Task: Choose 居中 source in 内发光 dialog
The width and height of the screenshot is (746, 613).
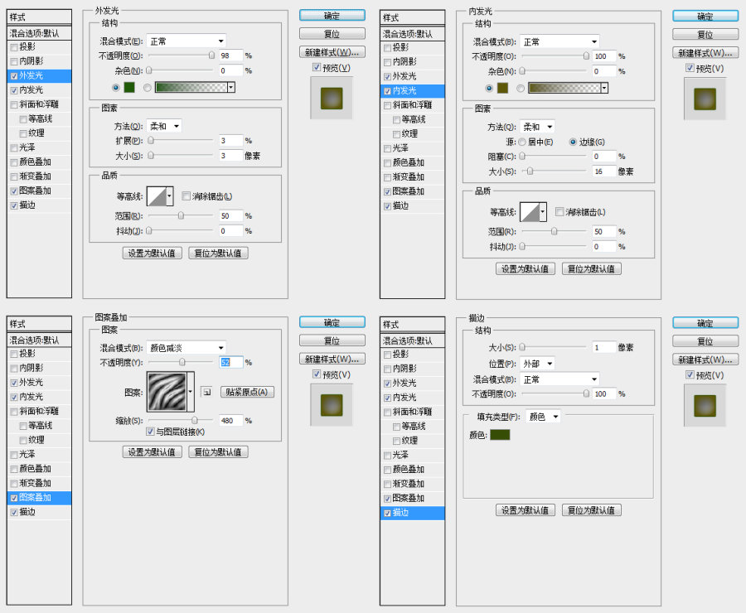Action: click(x=522, y=142)
